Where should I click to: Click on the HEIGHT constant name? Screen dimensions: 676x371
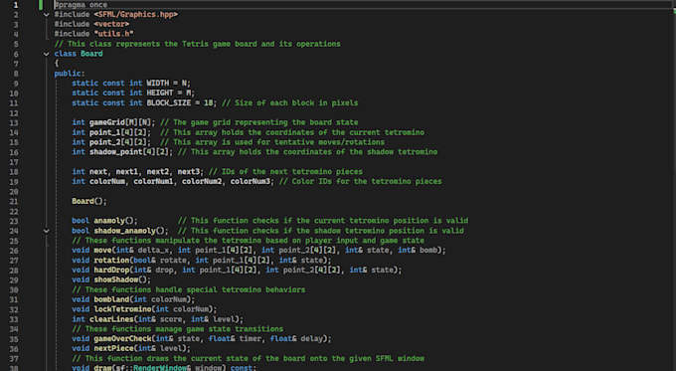pos(160,93)
